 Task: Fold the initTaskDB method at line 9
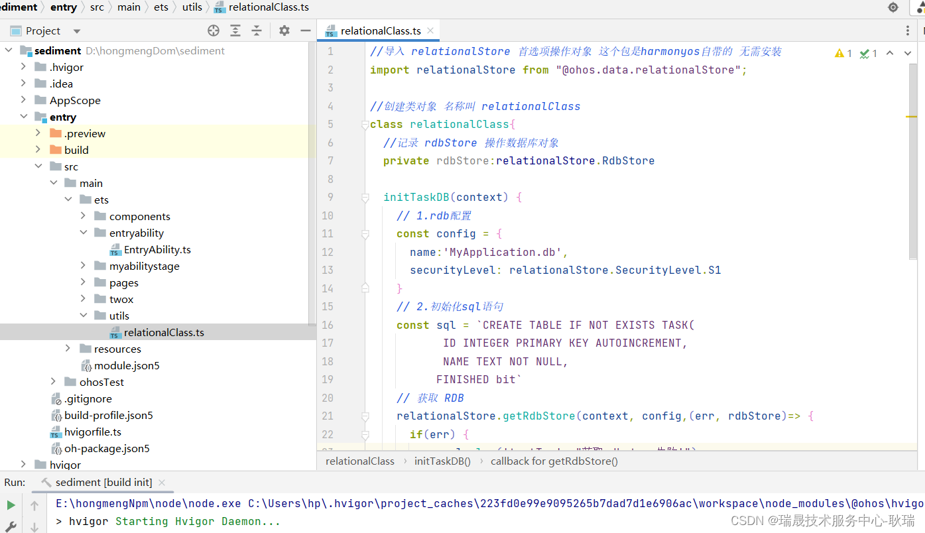point(365,198)
